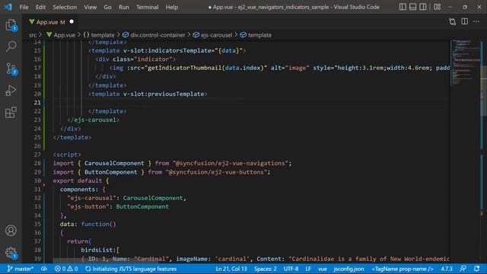Place the cursor on empty line 21
This screenshot has width=487, height=274.
click(251, 103)
